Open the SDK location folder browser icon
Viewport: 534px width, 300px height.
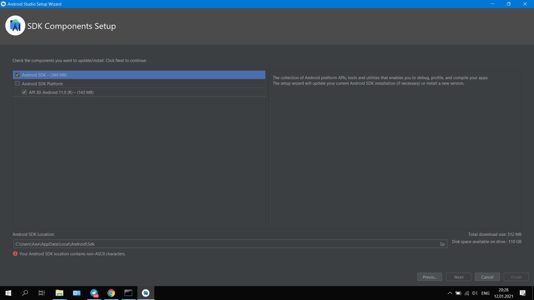pos(443,244)
